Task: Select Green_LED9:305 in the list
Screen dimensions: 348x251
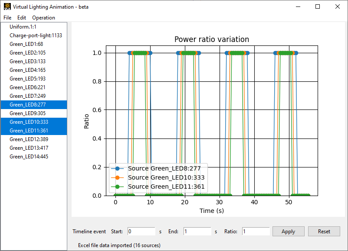Action: click(34, 113)
